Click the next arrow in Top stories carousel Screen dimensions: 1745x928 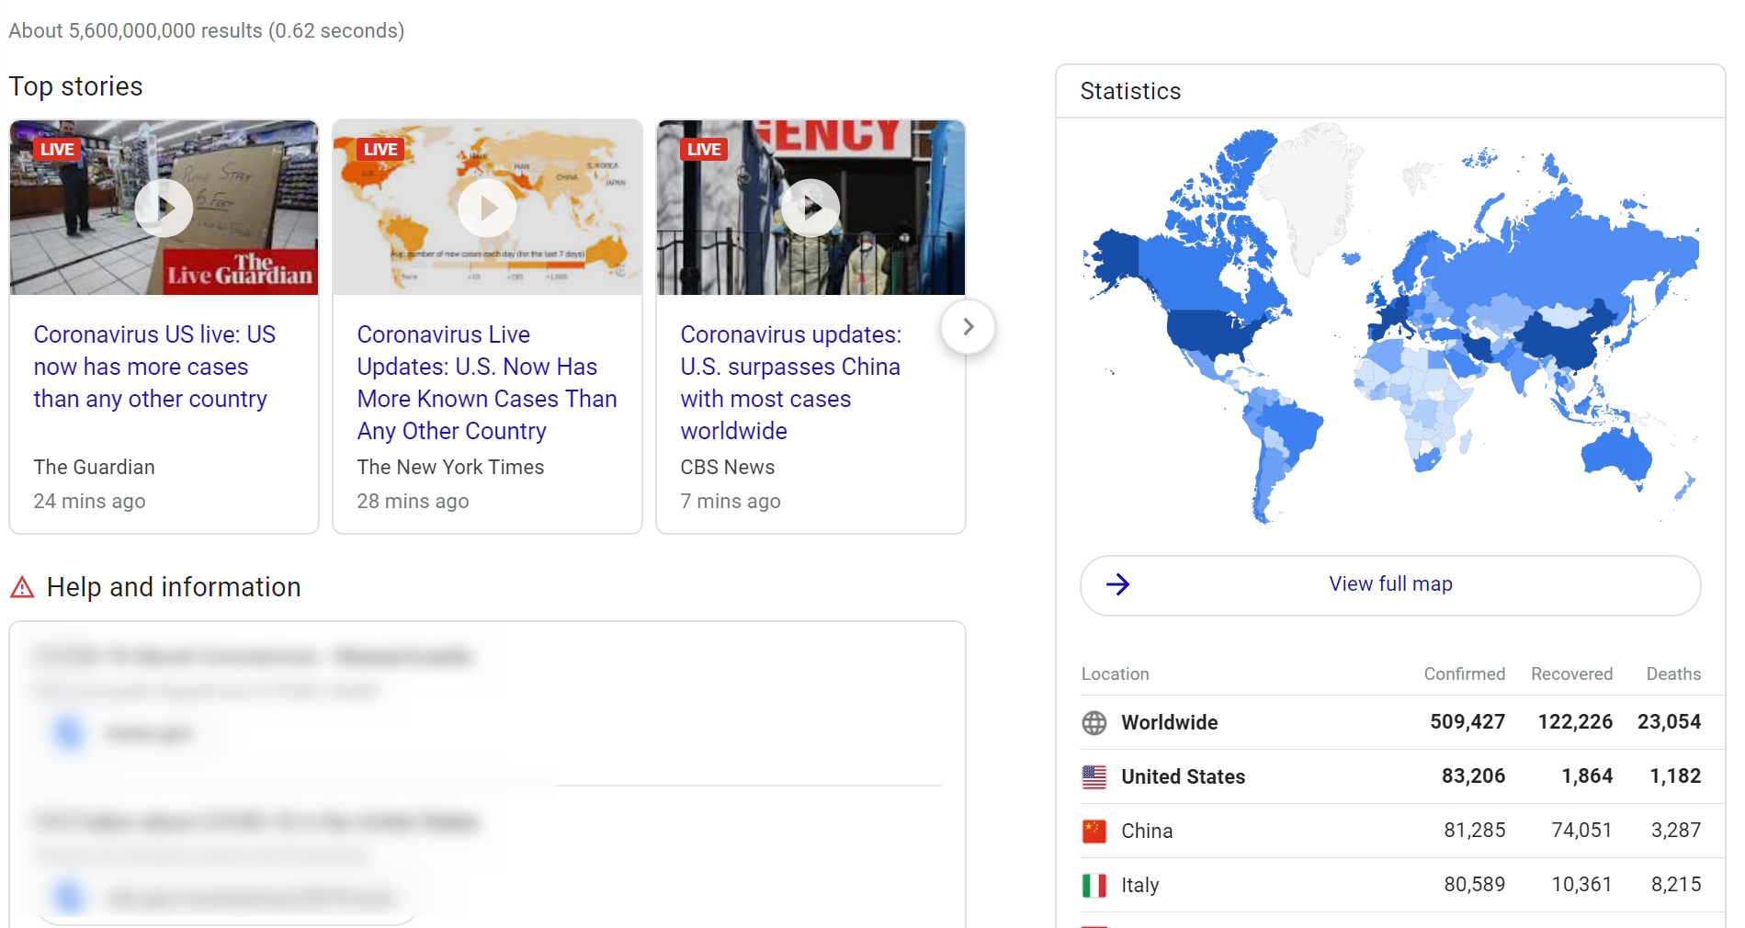968,326
